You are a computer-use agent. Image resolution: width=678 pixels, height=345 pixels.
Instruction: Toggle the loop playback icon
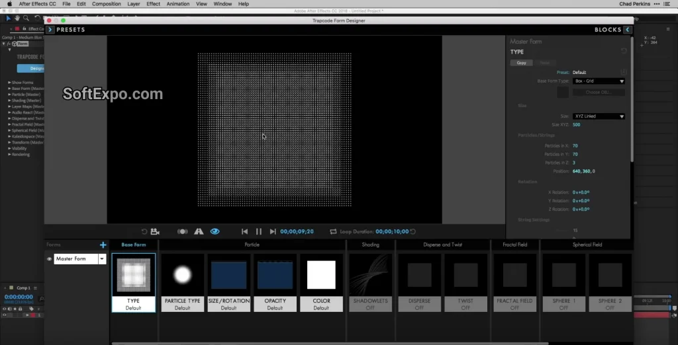333,231
